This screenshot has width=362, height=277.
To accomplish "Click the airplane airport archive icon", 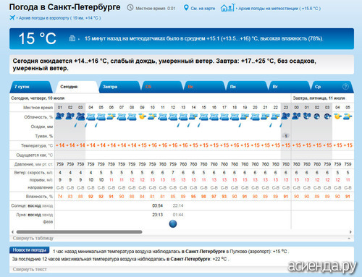I will point(12,17).
